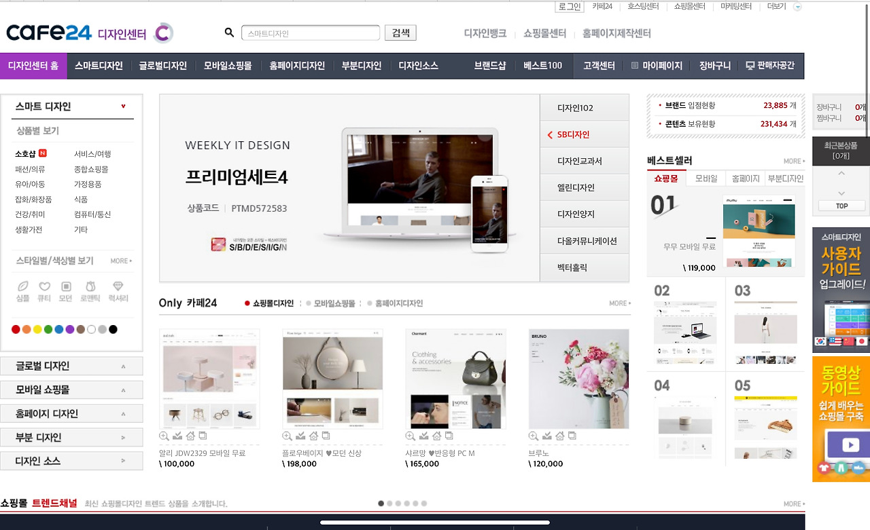
Task: Focus the 스마트디자인 search input field
Action: [311, 33]
